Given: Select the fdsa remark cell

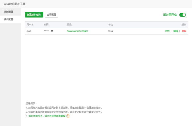Looking at the screenshot, I should 111,31.
